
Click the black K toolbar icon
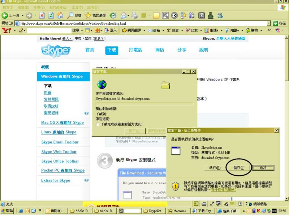[165, 15]
